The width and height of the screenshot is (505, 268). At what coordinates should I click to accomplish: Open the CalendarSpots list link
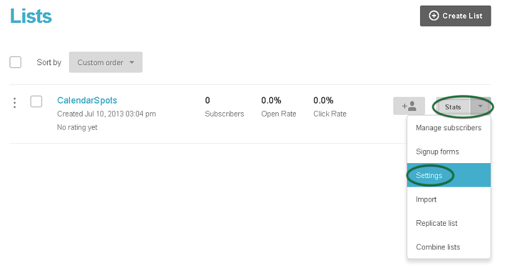pos(87,100)
